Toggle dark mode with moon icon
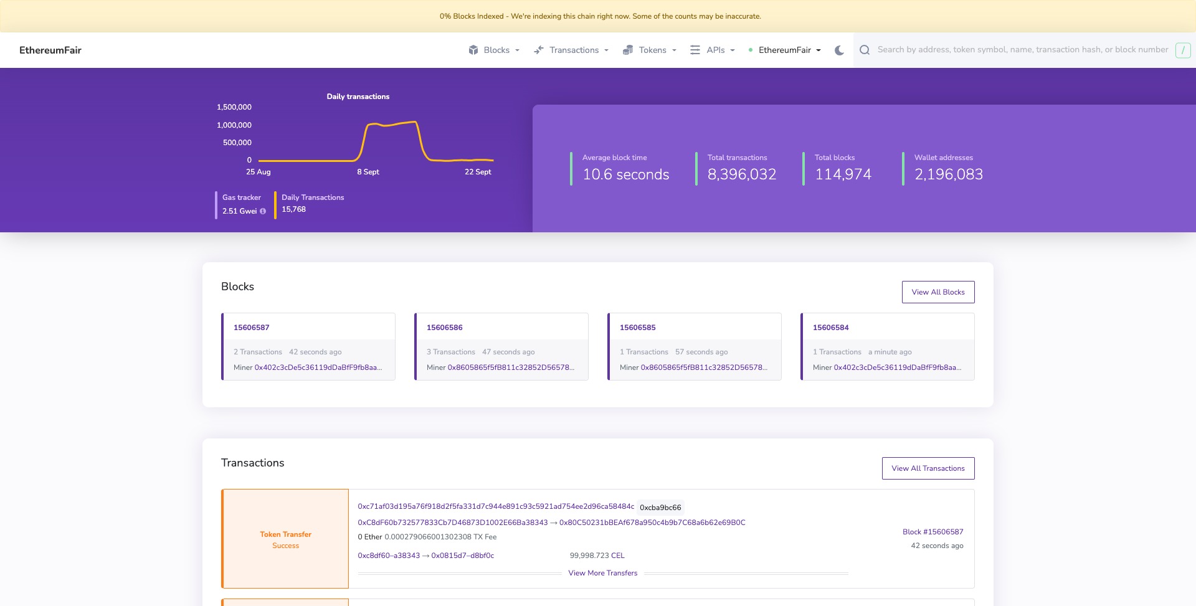The height and width of the screenshot is (606, 1196). 839,50
